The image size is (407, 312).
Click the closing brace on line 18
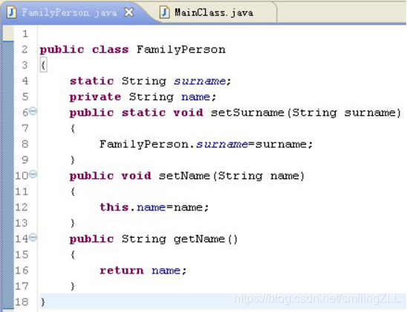pos(43,302)
